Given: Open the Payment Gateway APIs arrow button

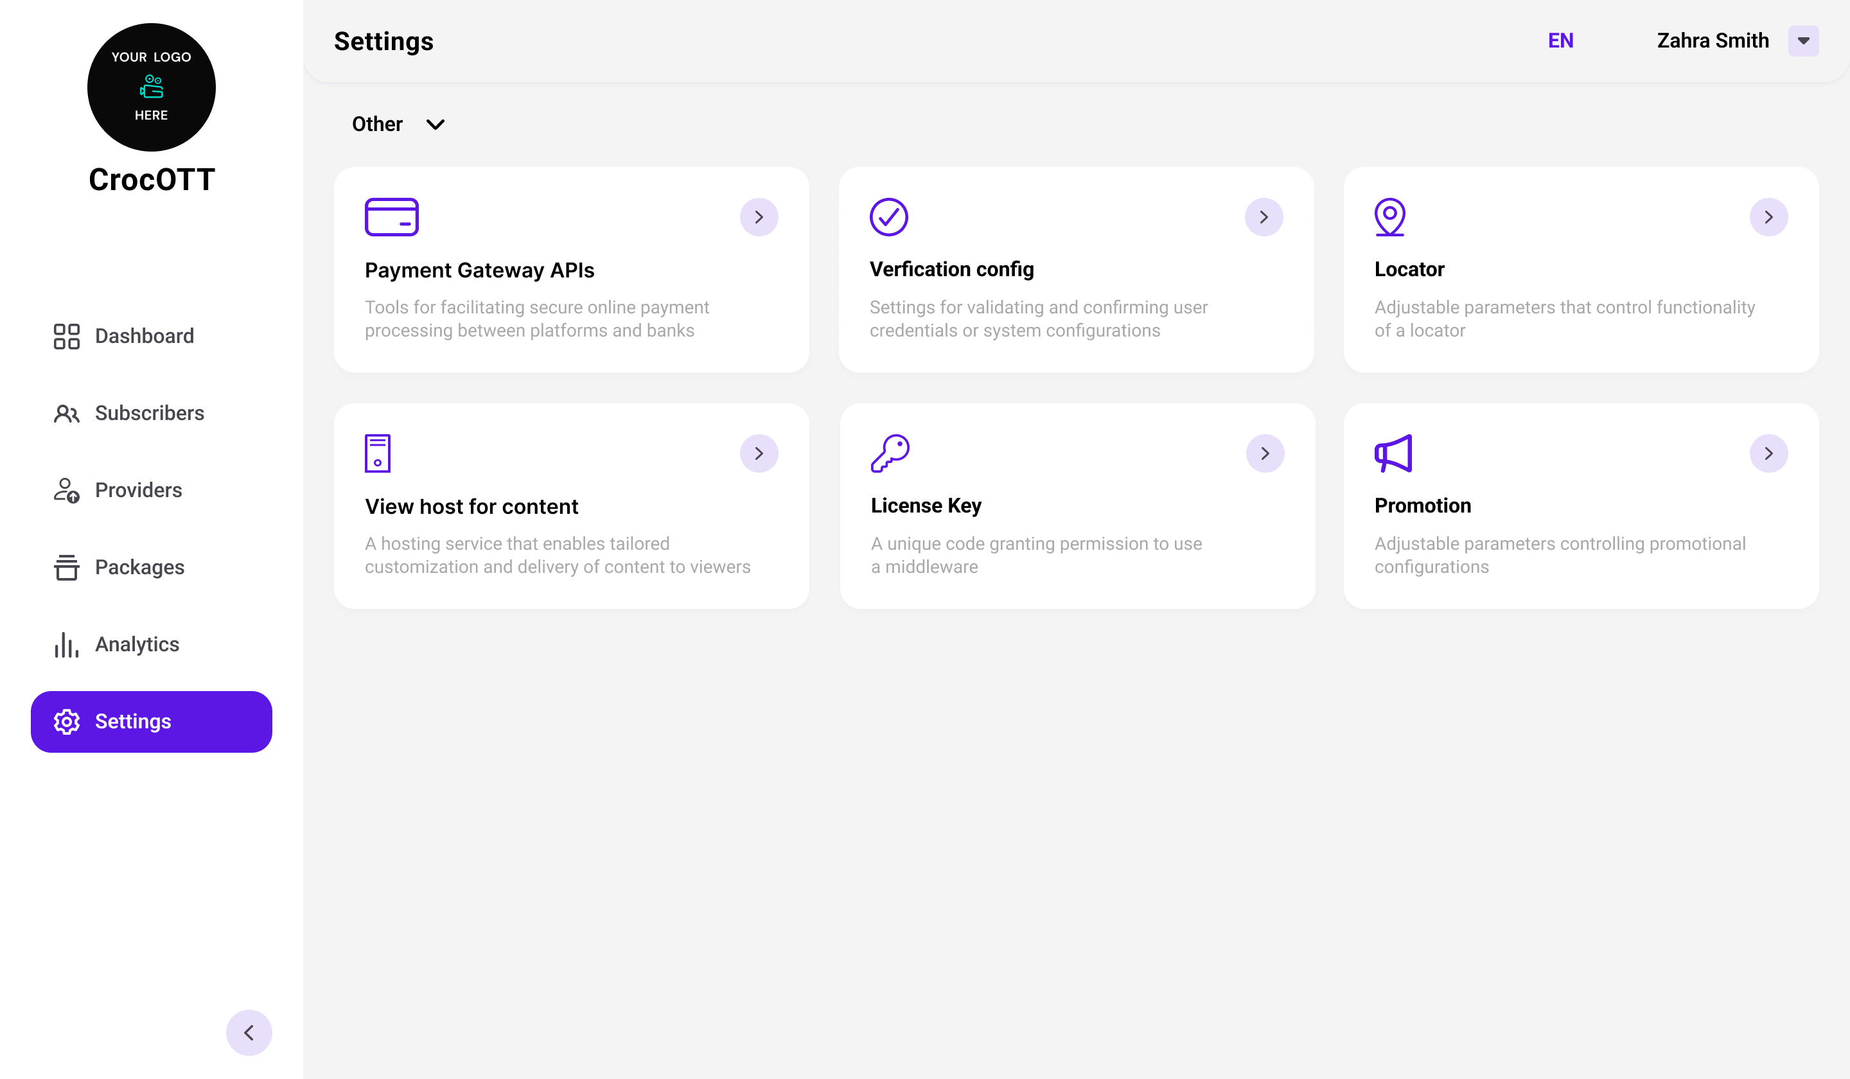Looking at the screenshot, I should [x=759, y=217].
